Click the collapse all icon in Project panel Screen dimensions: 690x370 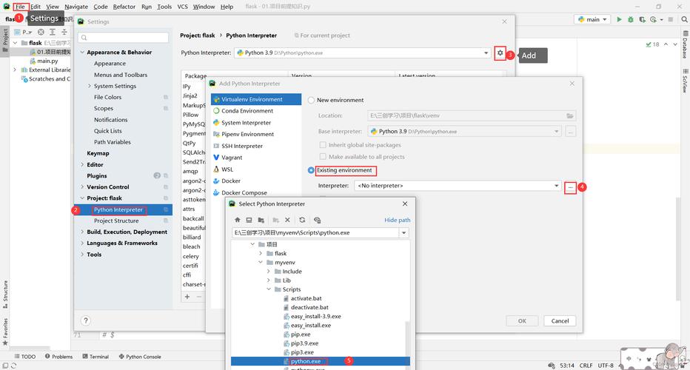(64, 32)
